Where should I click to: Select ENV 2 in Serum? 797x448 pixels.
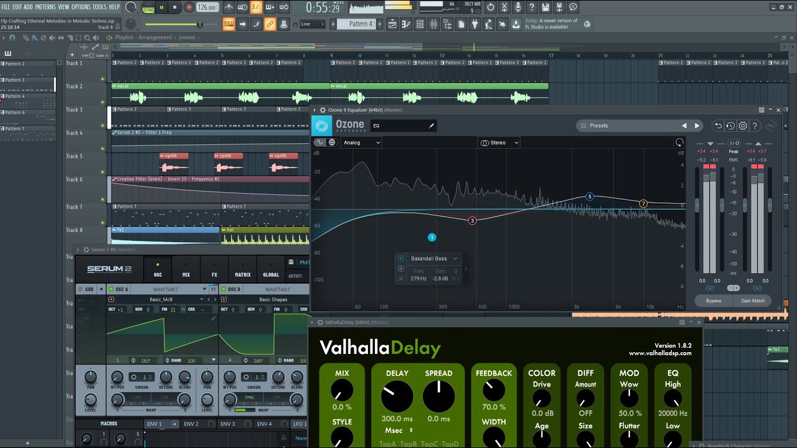[191, 424]
